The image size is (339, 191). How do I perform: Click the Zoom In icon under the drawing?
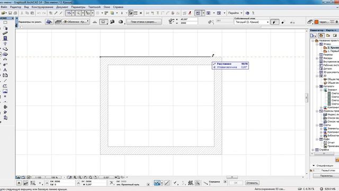point(75,177)
